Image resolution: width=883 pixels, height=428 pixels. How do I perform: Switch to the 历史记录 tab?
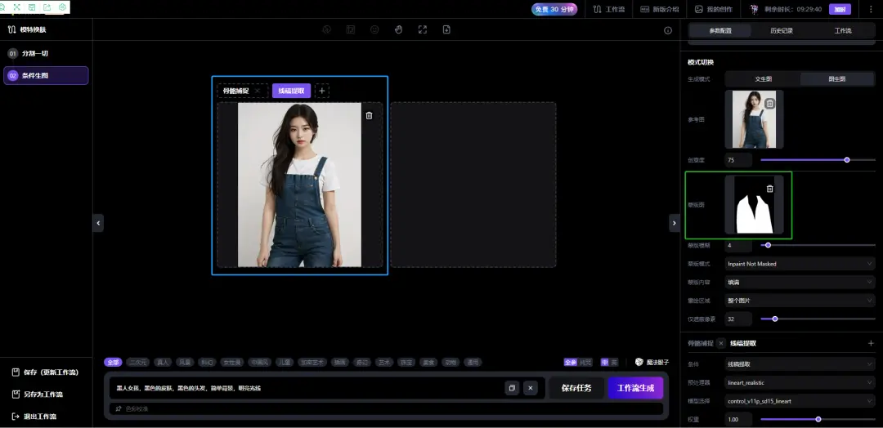(x=782, y=31)
